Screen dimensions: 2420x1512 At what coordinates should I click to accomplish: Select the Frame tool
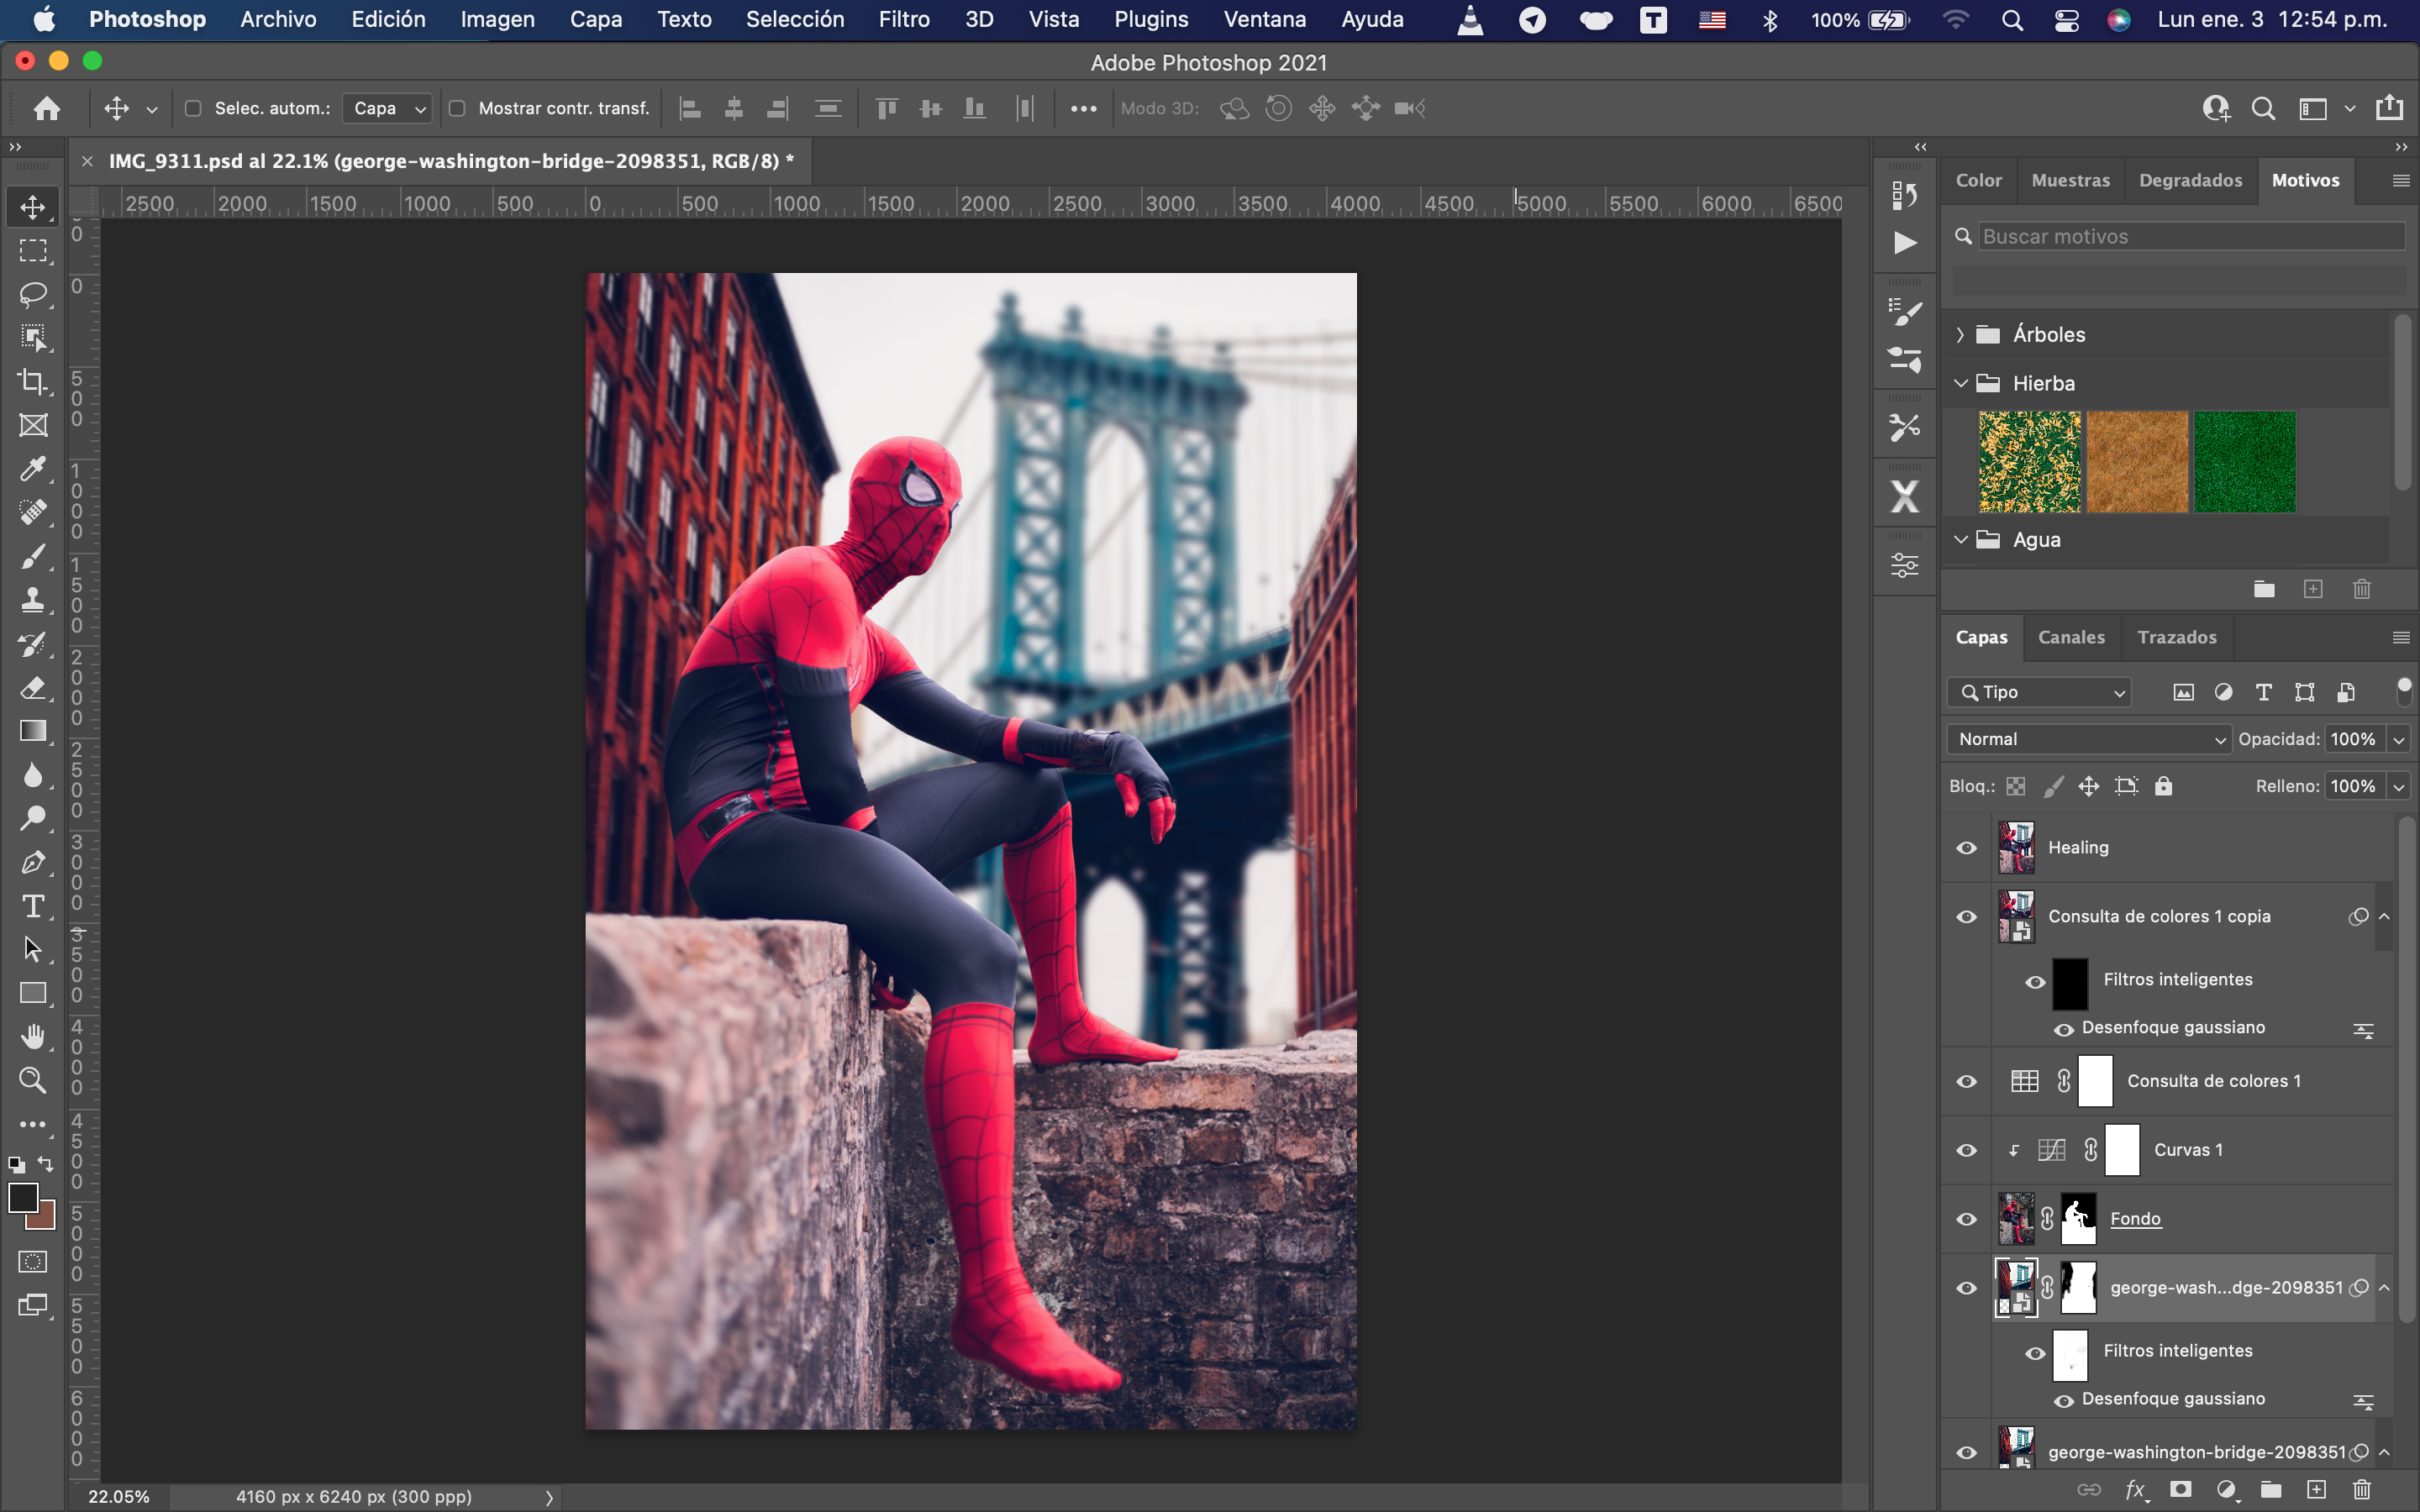pos(33,426)
